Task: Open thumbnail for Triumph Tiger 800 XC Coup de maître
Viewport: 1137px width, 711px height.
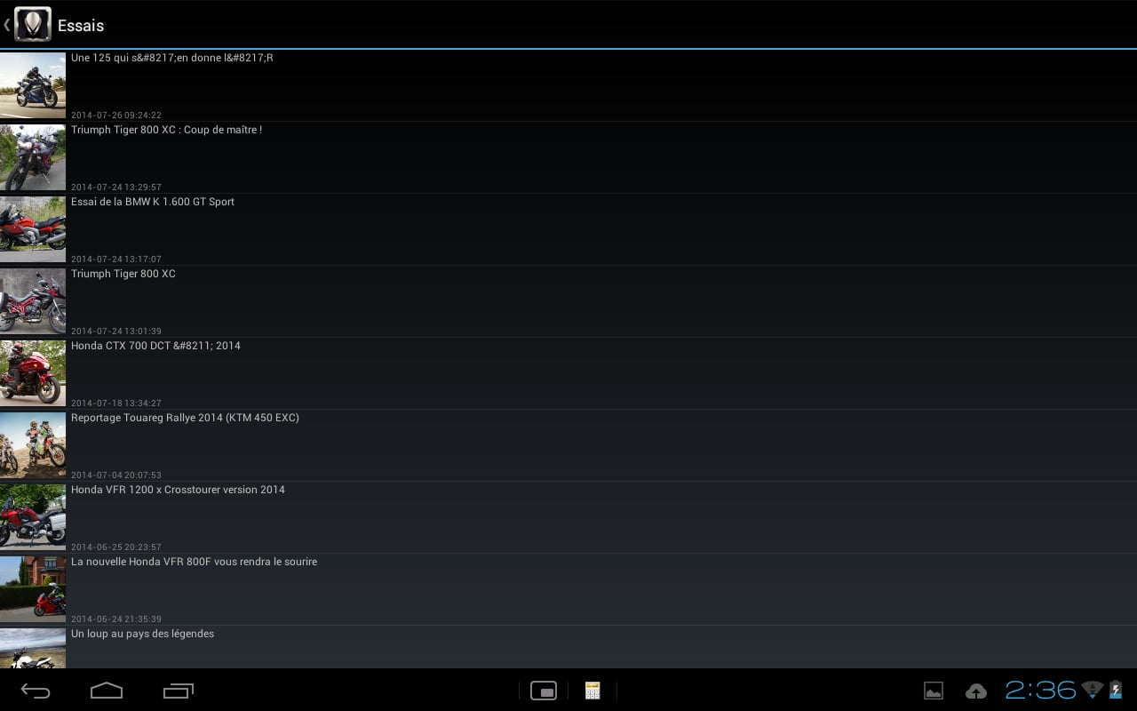Action: pyautogui.click(x=33, y=157)
